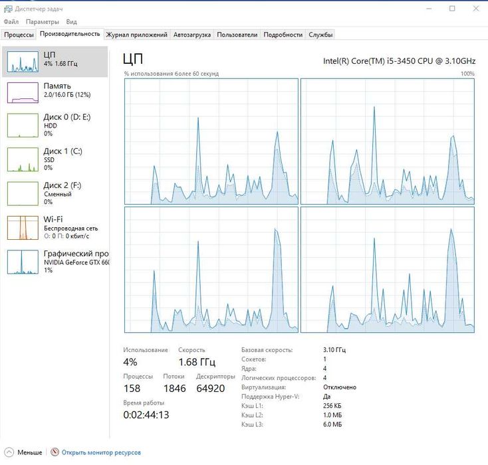488x465 pixels.
Task: Click the Task Manager title bar icon
Action: [x=8, y=9]
